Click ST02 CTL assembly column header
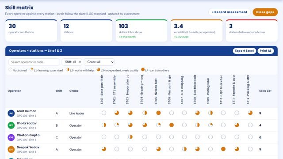This screenshot has height=159, width=283. pos(115,90)
